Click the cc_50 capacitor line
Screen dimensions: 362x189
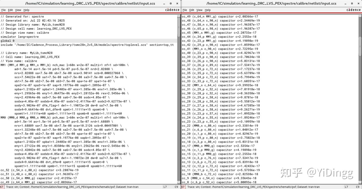click(x=38, y=178)
